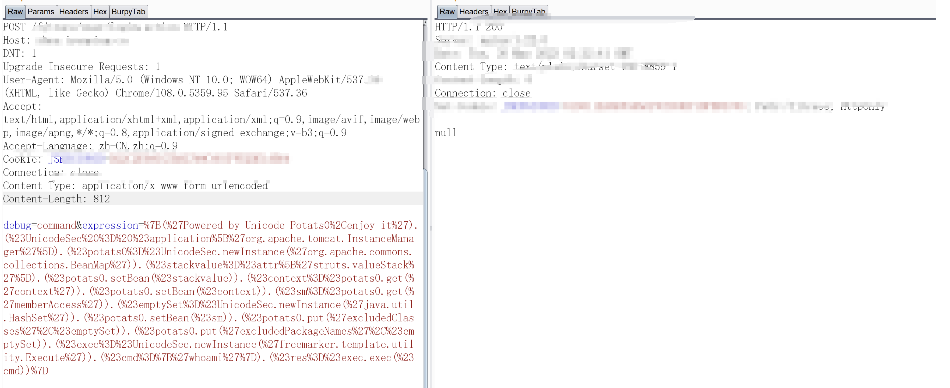Switch to the request Raw tab
Screen dimensions: 950x388
coord(15,11)
